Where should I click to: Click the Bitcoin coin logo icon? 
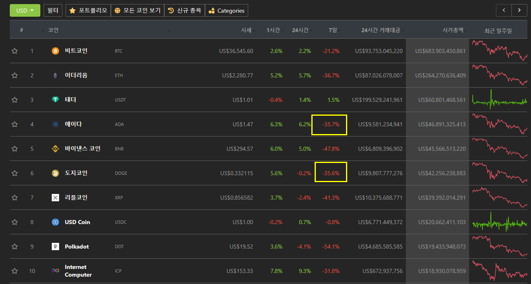[x=55, y=51]
